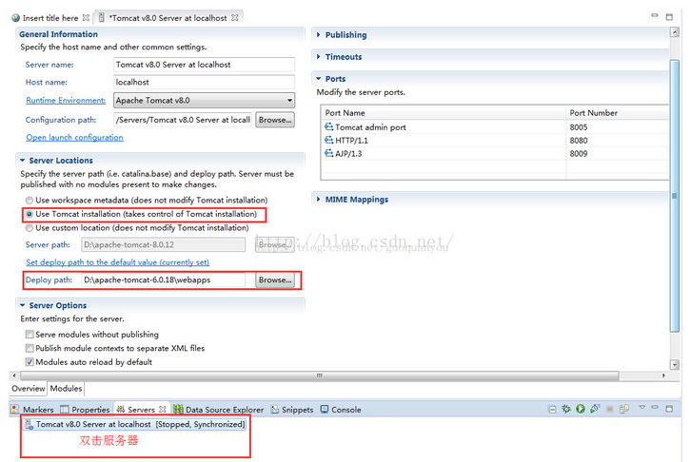Click the Tomcat admin port row icon
Viewport: 691px width, 462px height.
[328, 126]
